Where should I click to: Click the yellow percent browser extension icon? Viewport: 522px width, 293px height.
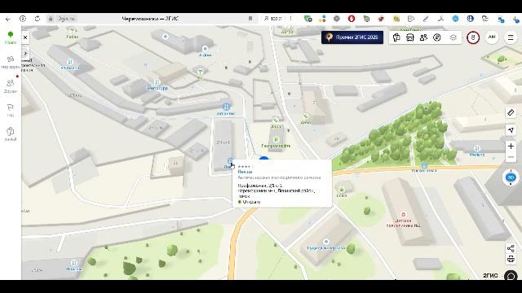[396, 19]
